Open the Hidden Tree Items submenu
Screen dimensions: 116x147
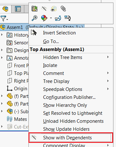coord(71,57)
